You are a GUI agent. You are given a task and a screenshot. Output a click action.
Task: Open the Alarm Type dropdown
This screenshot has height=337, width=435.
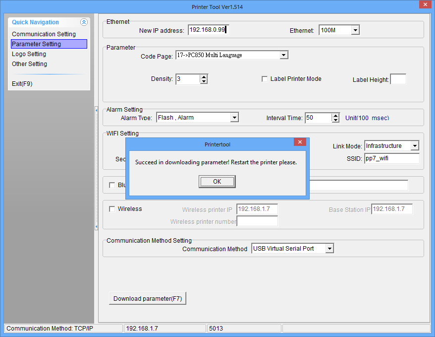click(234, 118)
